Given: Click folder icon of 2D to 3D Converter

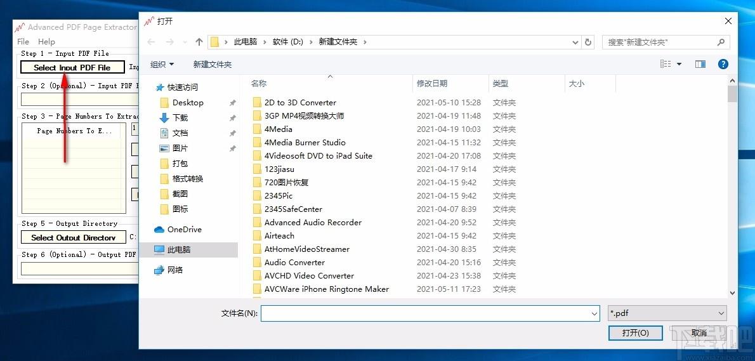Looking at the screenshot, I should point(256,103).
